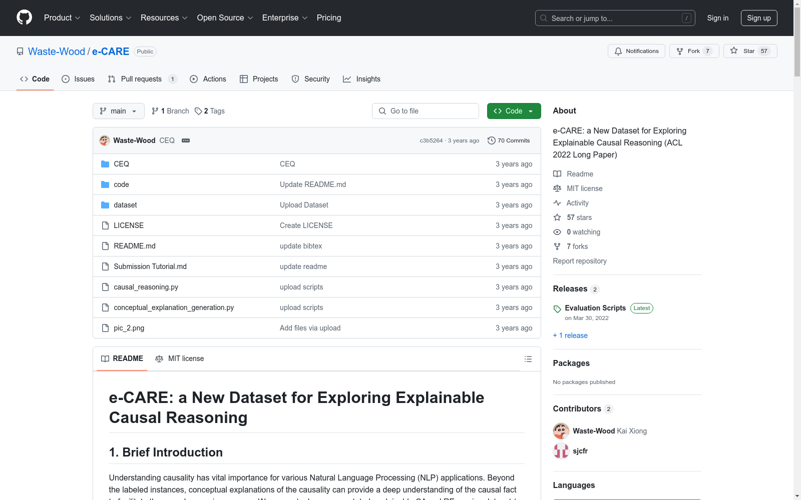Click the stars icon in About
The width and height of the screenshot is (801, 500).
[x=557, y=217]
